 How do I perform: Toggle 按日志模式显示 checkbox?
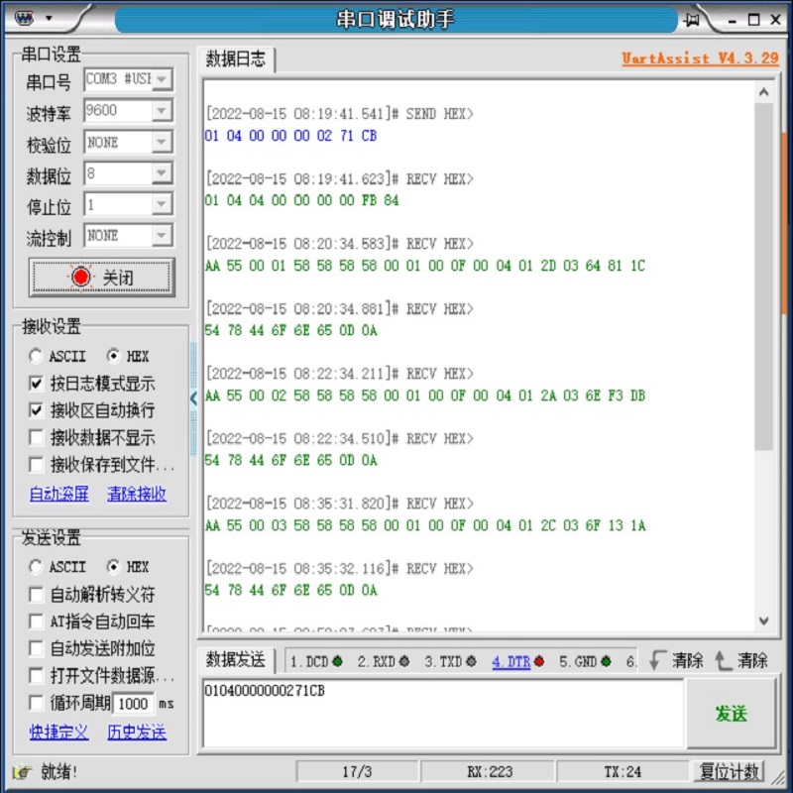[x=36, y=384]
